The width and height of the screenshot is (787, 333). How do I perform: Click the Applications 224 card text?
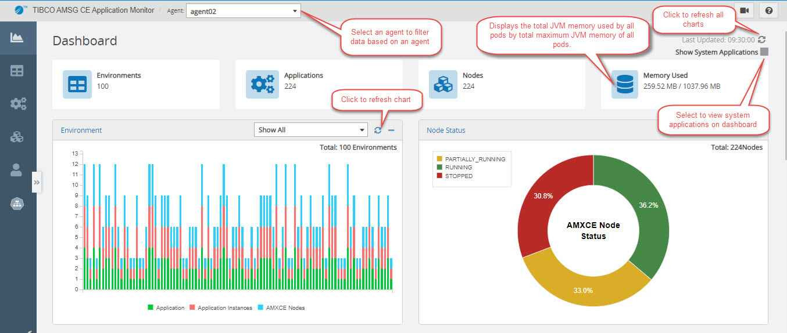pos(303,81)
